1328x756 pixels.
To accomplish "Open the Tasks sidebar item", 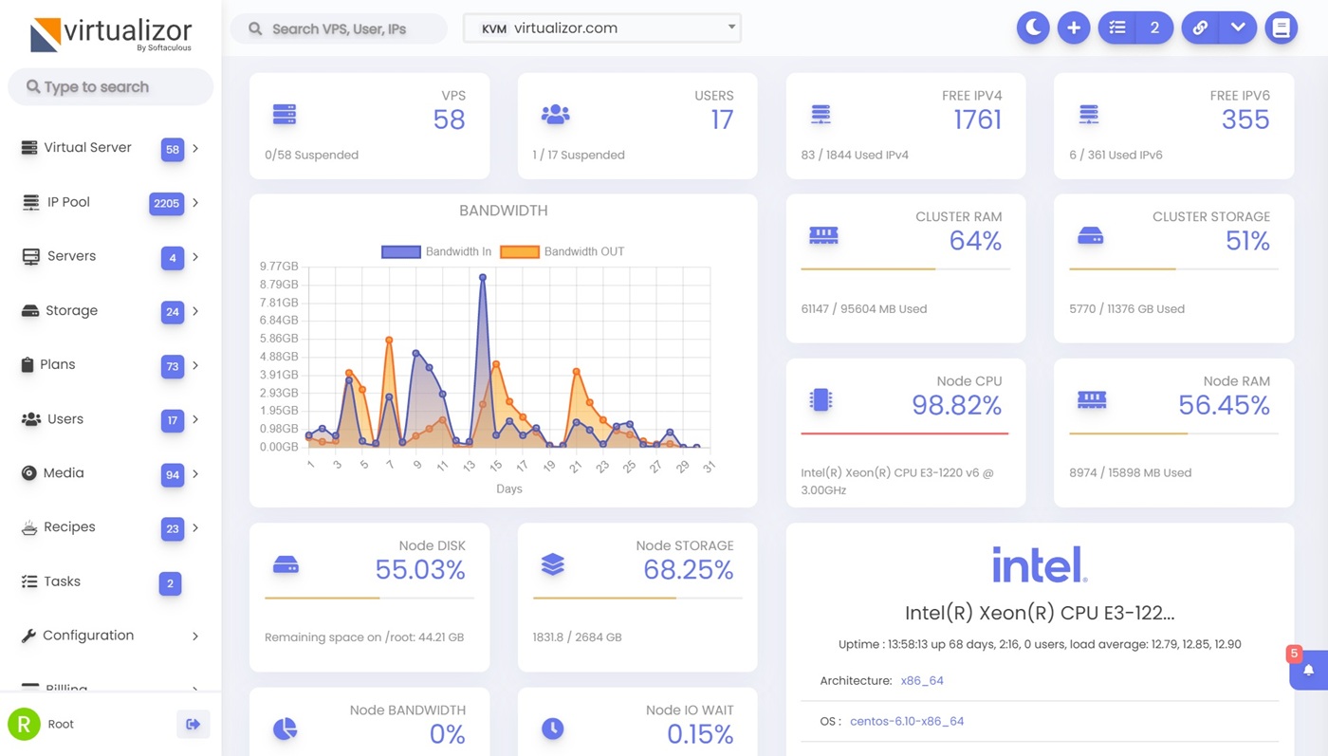I will [x=63, y=581].
